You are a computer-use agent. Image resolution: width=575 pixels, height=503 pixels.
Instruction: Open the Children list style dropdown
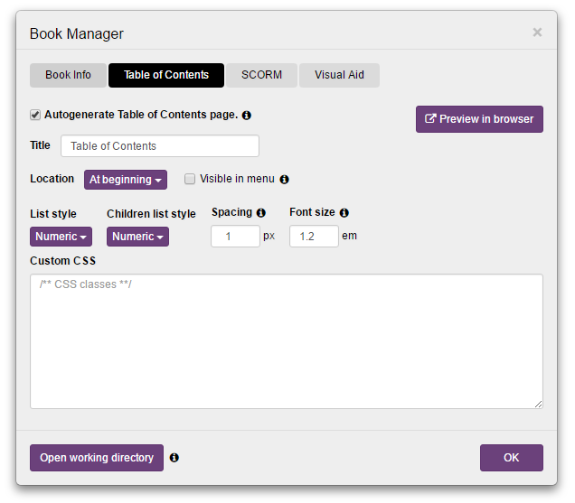point(137,237)
